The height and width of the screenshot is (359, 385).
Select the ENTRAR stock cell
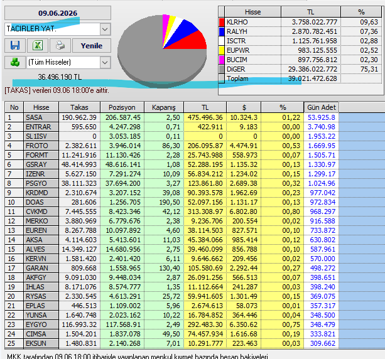pyautogui.click(x=41, y=127)
